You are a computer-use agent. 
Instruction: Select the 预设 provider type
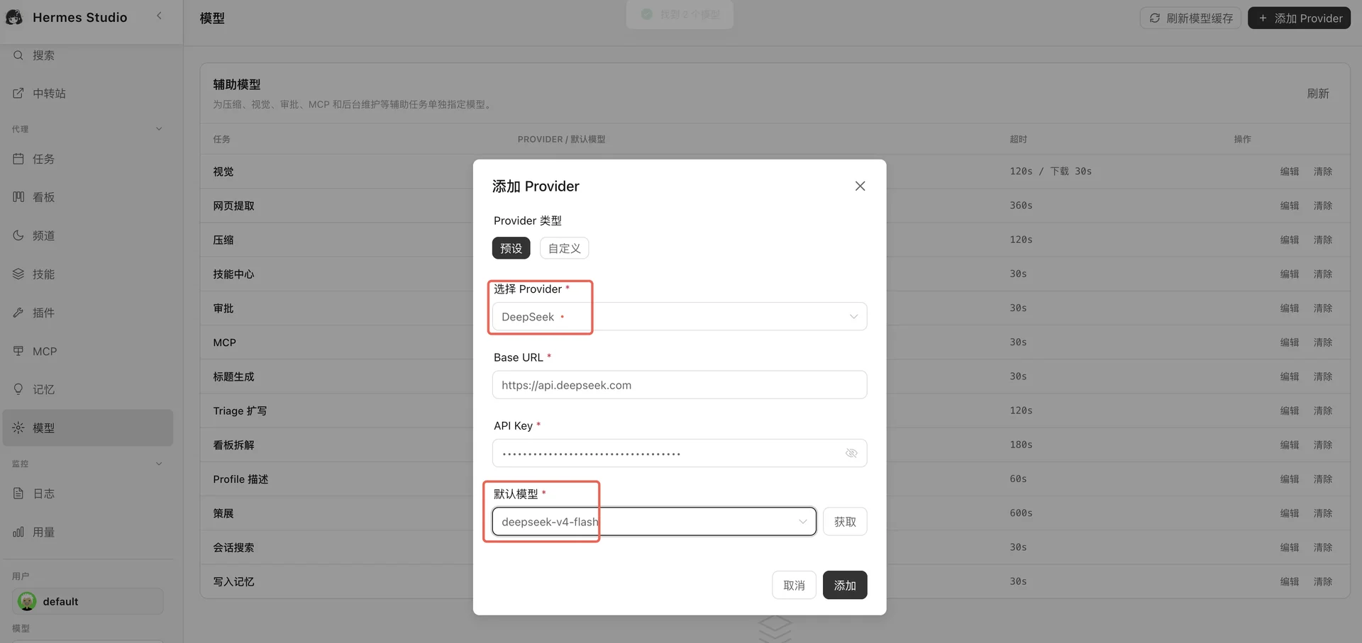point(511,248)
